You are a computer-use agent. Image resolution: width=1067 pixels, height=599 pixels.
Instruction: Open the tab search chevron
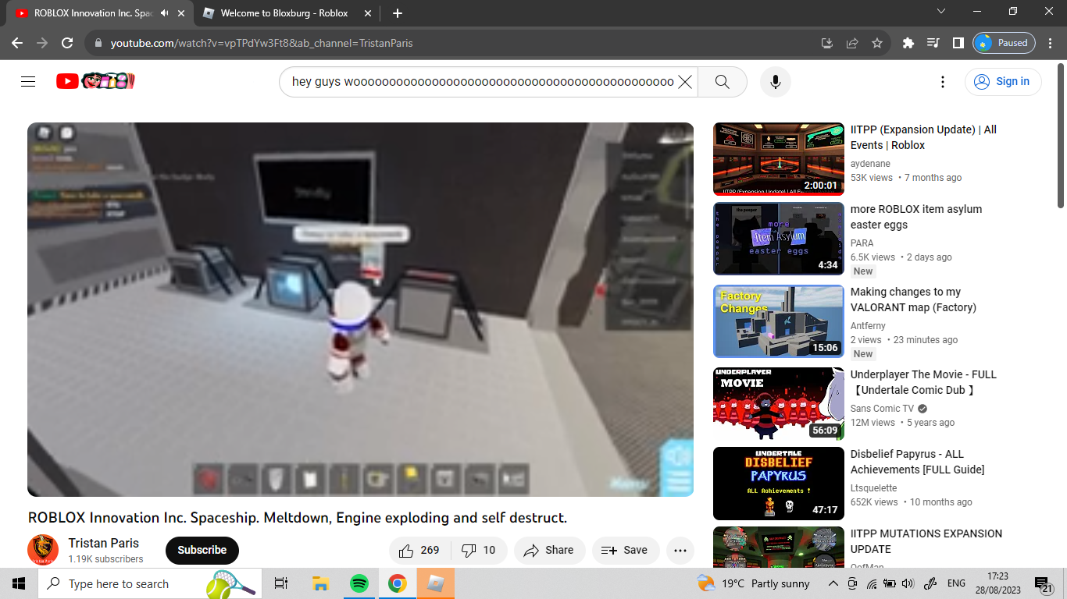pyautogui.click(x=941, y=12)
